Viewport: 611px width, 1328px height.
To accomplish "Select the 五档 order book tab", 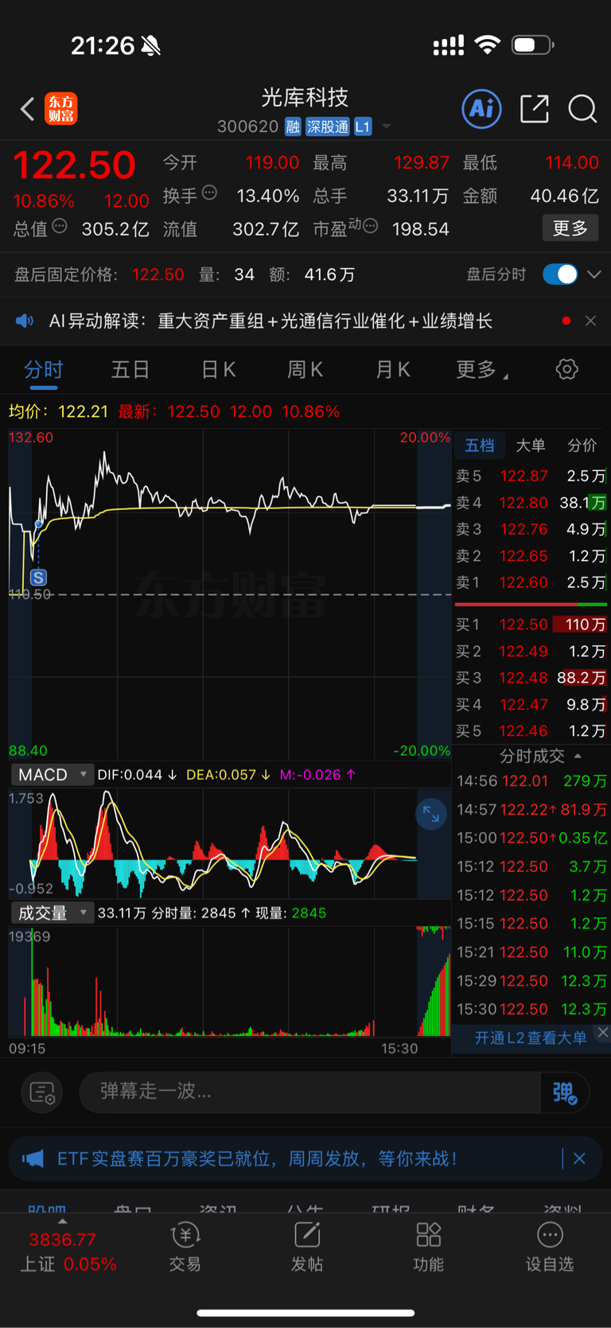I will point(480,446).
